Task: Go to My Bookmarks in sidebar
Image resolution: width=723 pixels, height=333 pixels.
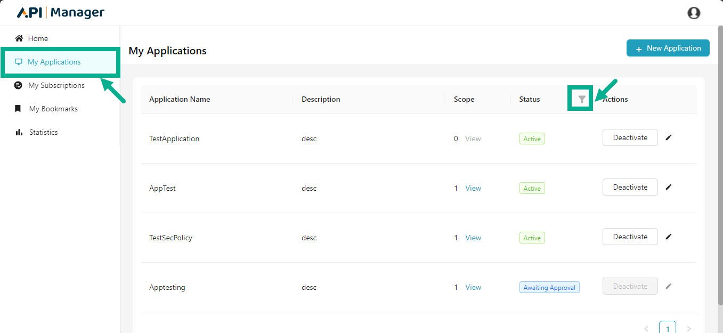Action: (x=53, y=109)
